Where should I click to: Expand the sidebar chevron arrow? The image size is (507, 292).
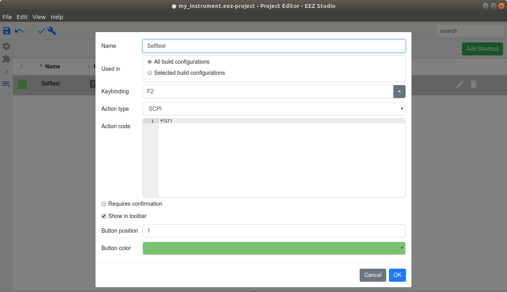click(6, 72)
